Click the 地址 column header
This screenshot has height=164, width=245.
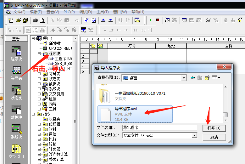click(x=171, y=46)
